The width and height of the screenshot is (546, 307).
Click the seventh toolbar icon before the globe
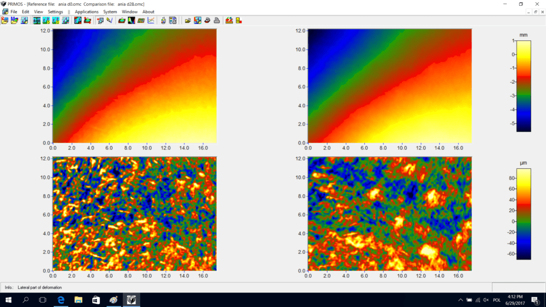[66, 21]
